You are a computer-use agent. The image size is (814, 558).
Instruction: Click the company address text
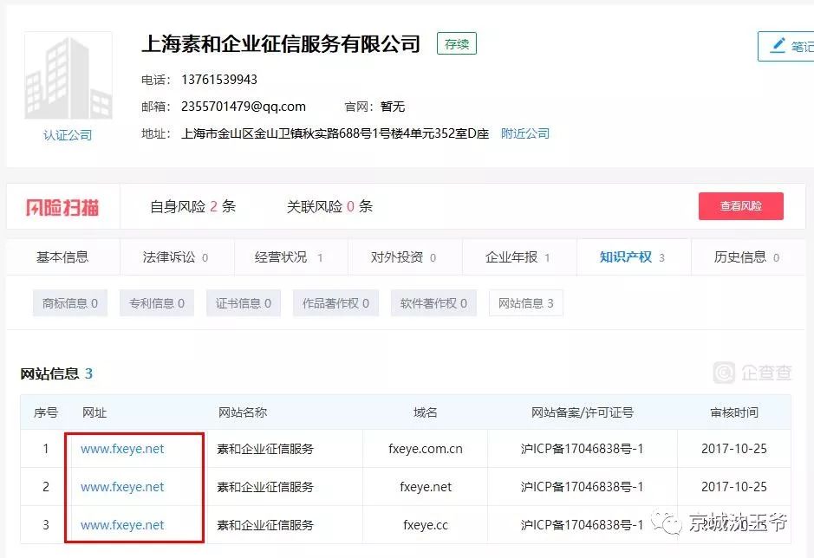(x=335, y=133)
